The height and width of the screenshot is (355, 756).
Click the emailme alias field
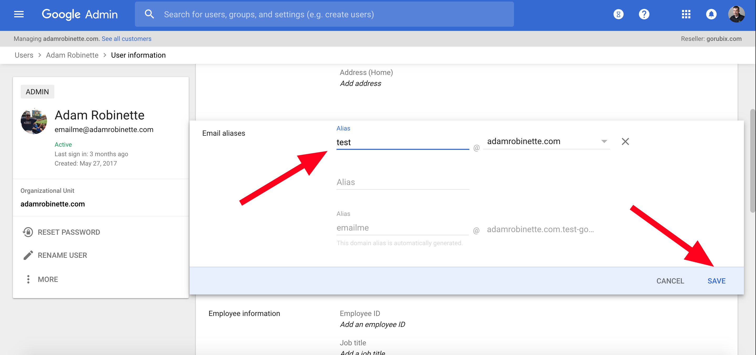(402, 228)
